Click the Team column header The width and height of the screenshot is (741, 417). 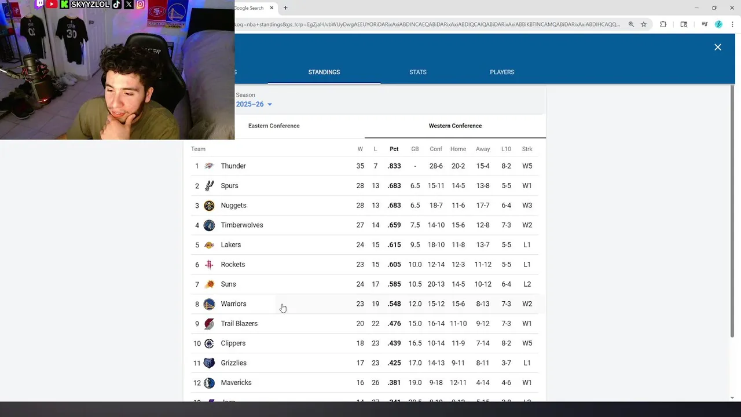point(198,149)
